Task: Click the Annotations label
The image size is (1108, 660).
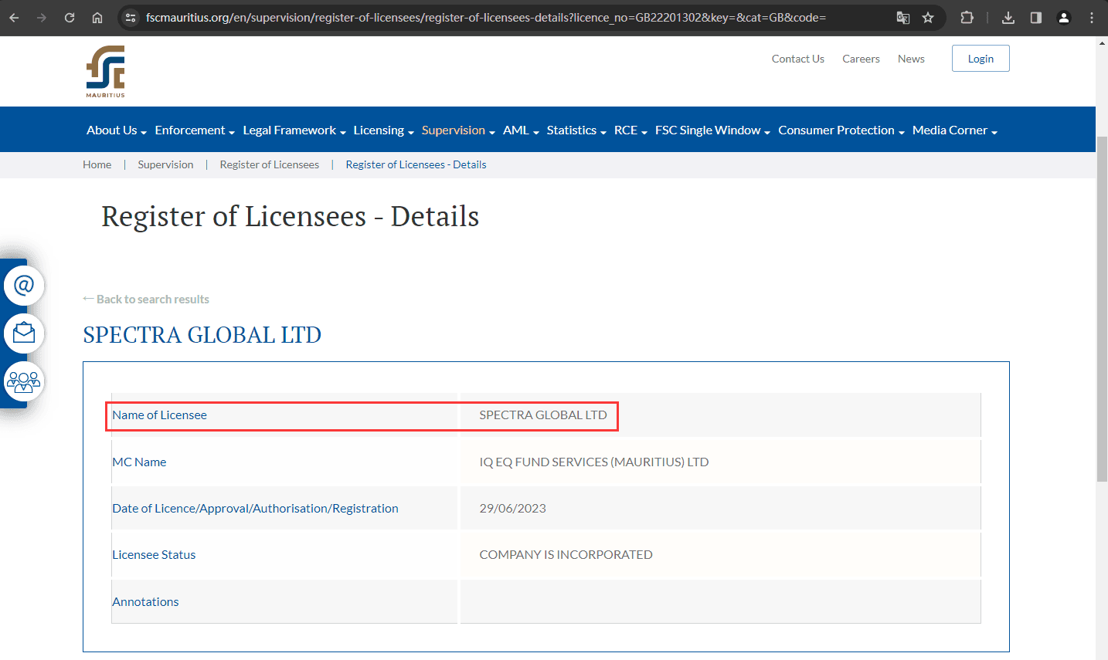Action: coord(145,601)
